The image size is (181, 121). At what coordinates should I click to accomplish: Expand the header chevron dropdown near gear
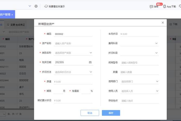[x=30, y=6]
